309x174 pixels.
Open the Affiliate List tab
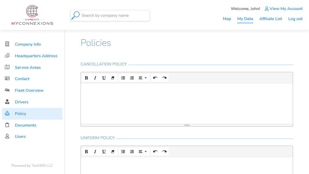tap(271, 19)
